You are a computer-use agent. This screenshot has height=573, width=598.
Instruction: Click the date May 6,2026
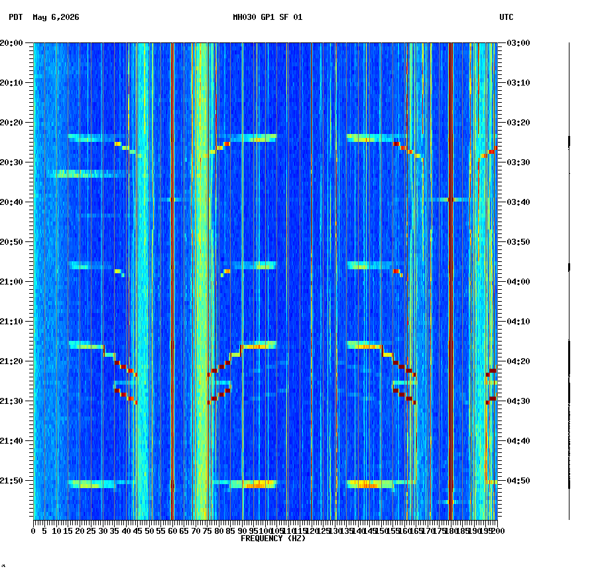click(56, 17)
